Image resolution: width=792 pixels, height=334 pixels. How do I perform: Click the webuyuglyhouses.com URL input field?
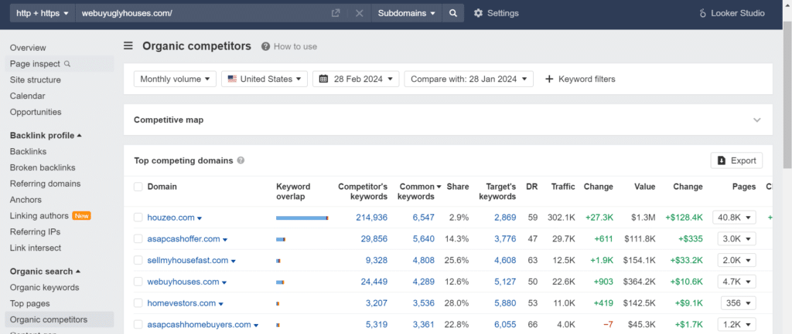tap(202, 13)
